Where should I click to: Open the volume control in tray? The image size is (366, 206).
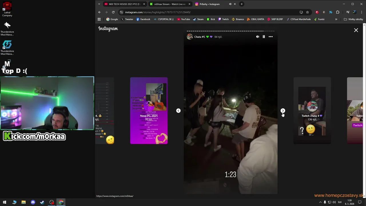click(x=334, y=202)
